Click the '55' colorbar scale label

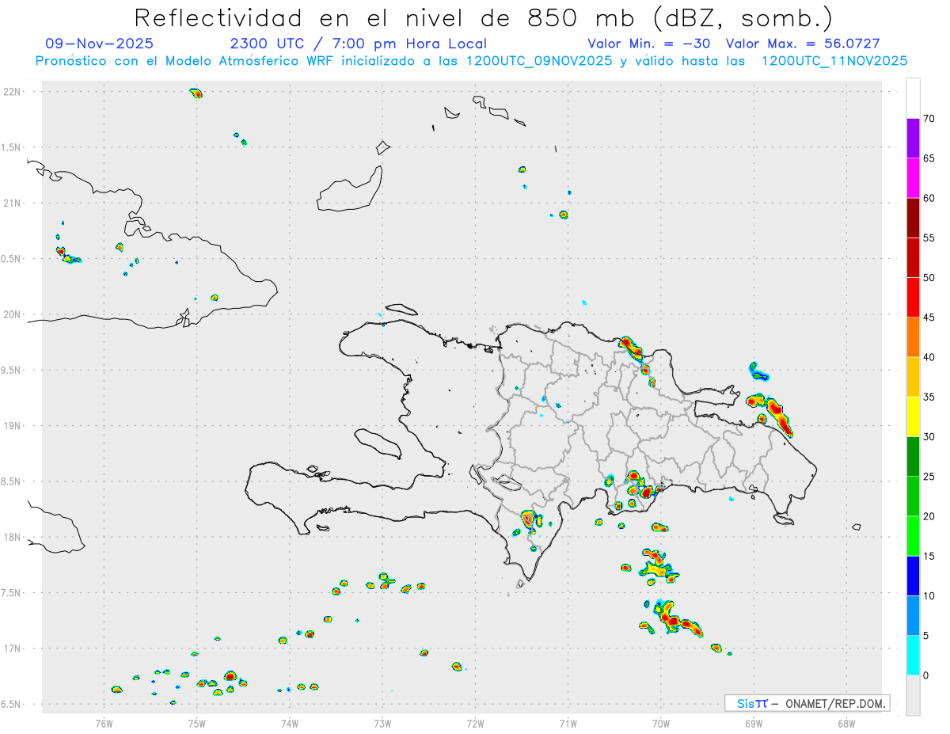(929, 238)
